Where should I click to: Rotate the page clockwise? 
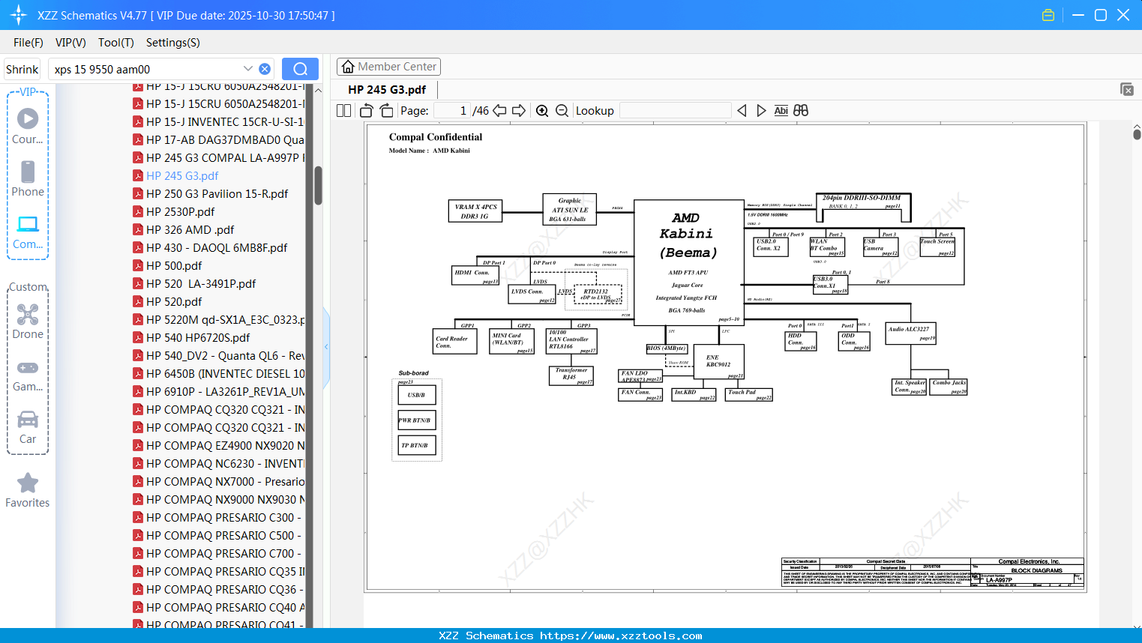pos(386,111)
